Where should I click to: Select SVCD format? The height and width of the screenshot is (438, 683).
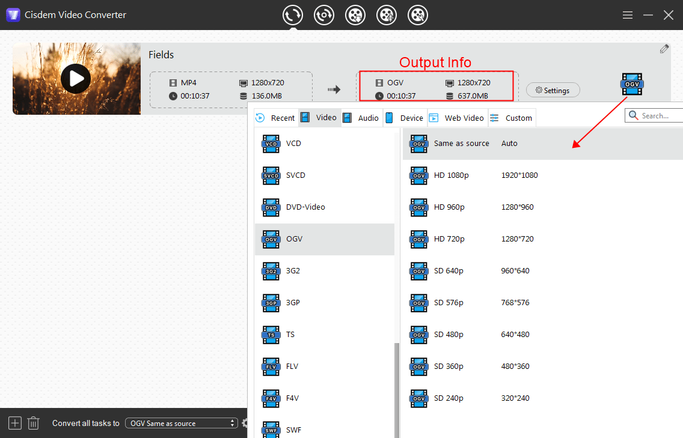click(325, 175)
